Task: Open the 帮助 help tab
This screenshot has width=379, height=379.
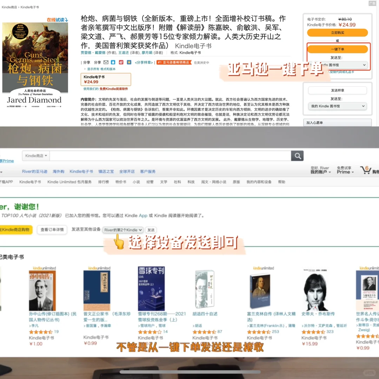Action: click(x=281, y=182)
